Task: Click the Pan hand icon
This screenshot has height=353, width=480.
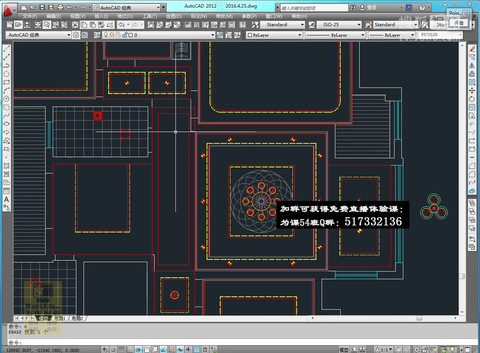Action: pos(151,25)
